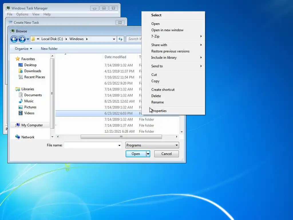Choose Select in the context menu
Screen dimensions: 293x220
(x=156, y=15)
